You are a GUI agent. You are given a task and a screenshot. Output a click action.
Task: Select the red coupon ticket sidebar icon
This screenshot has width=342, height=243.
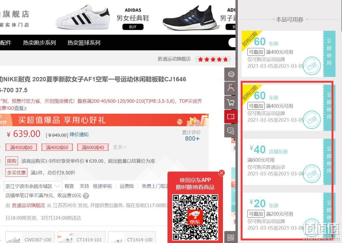click(x=231, y=116)
